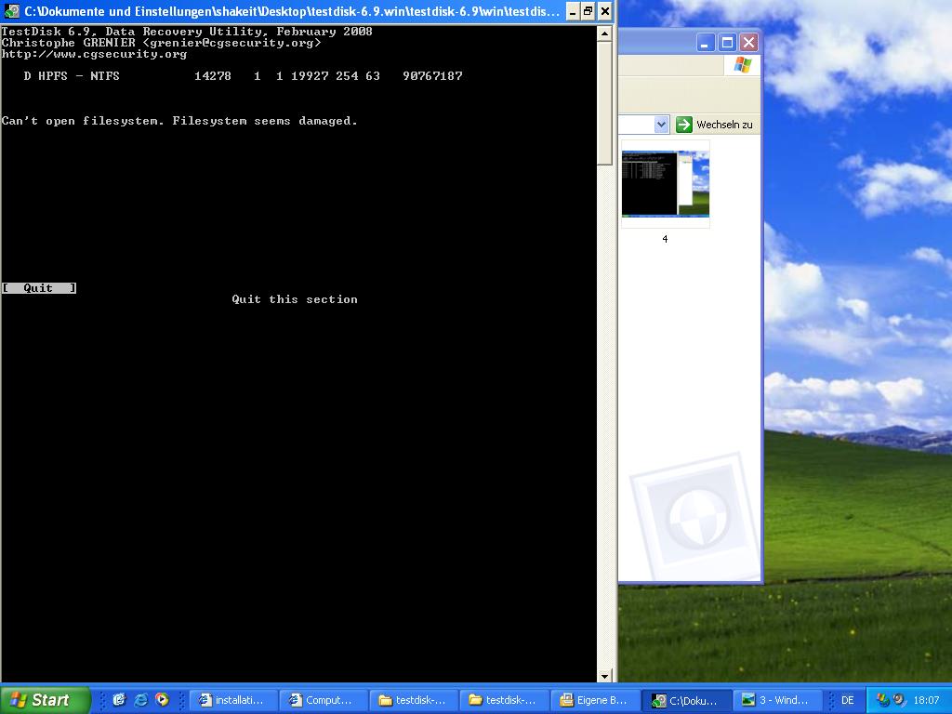The image size is (952, 714).
Task: Click the network connection tray icon
Action: pos(883,700)
